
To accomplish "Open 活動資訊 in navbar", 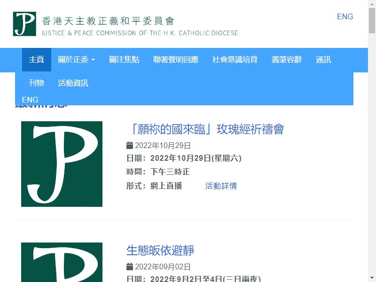I will (x=73, y=83).
